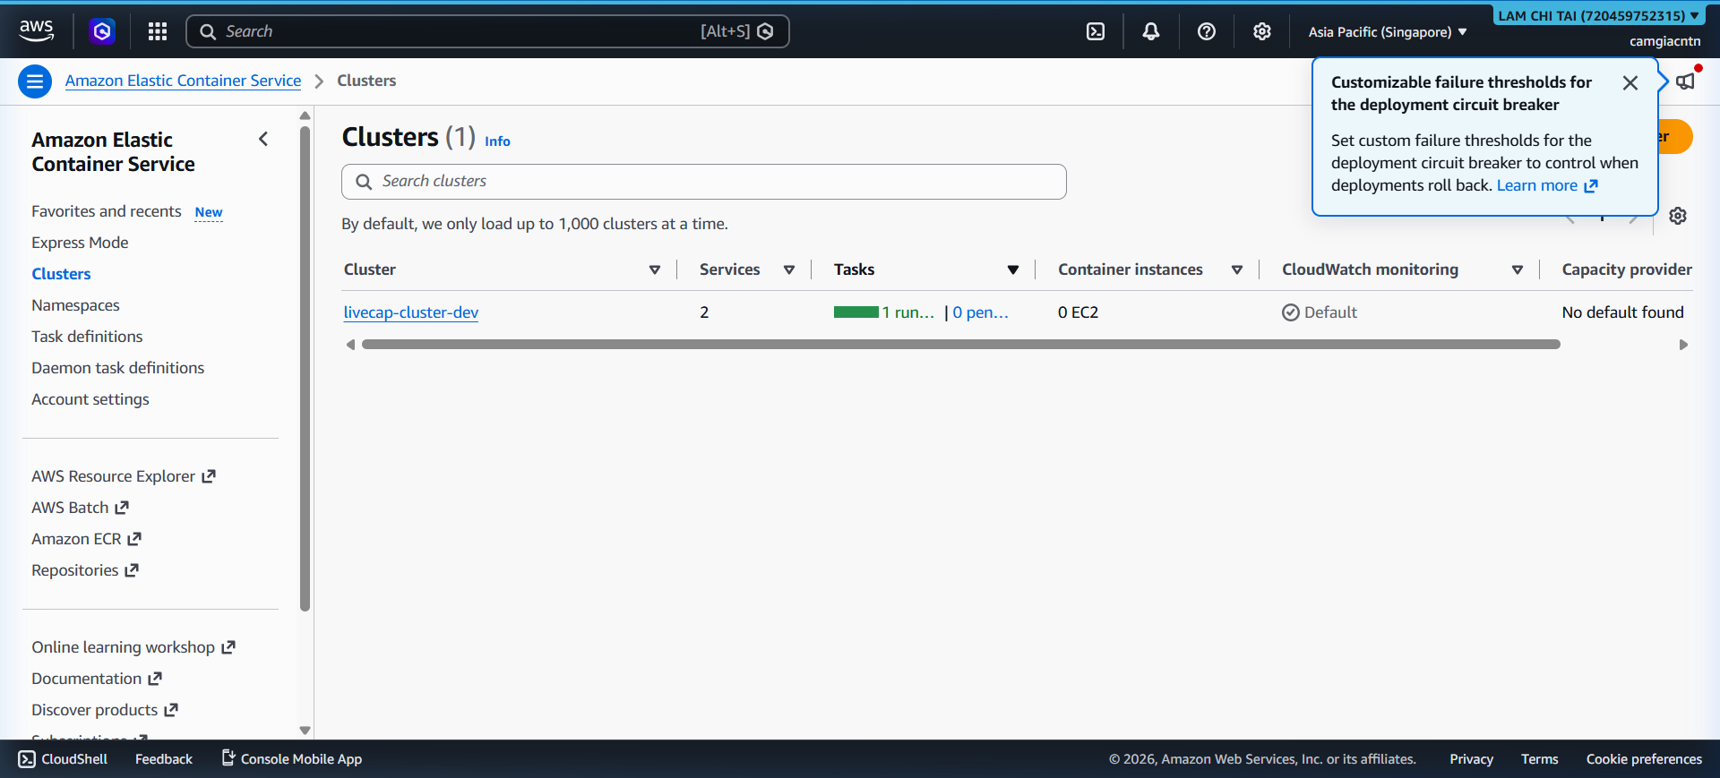1720x778 pixels.
Task: Open Clusters Info link
Action: coord(497,141)
